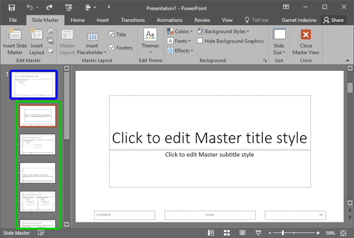The image size is (354, 238).
Task: Click Slide Show status bar icon
Action: [x=258, y=233]
